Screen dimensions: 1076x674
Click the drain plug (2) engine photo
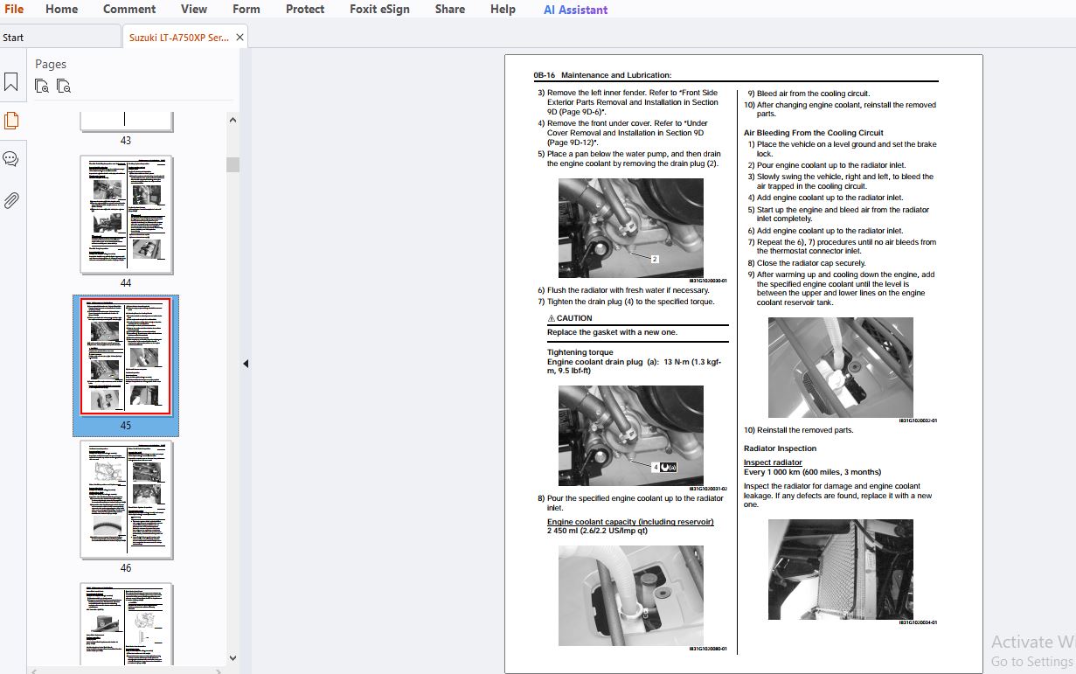click(x=630, y=228)
